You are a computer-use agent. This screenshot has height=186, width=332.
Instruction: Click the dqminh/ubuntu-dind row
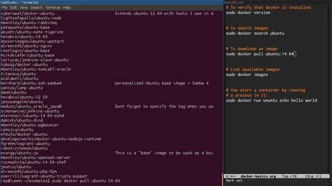click(x=22, y=120)
